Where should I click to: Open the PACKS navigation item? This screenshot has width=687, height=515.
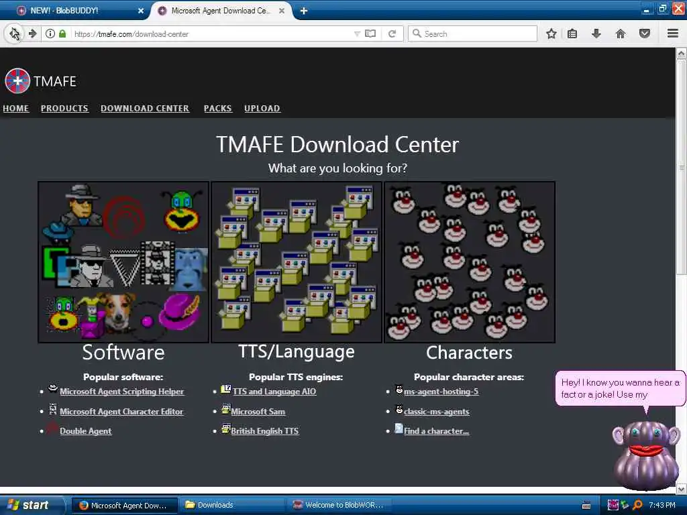click(218, 108)
